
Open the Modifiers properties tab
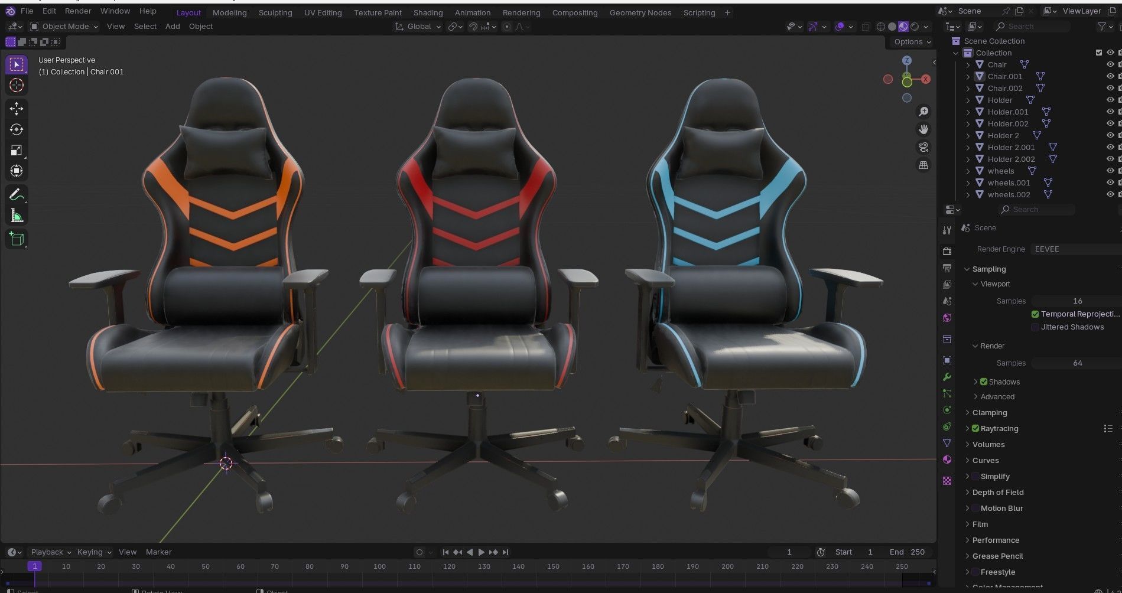[x=947, y=377]
